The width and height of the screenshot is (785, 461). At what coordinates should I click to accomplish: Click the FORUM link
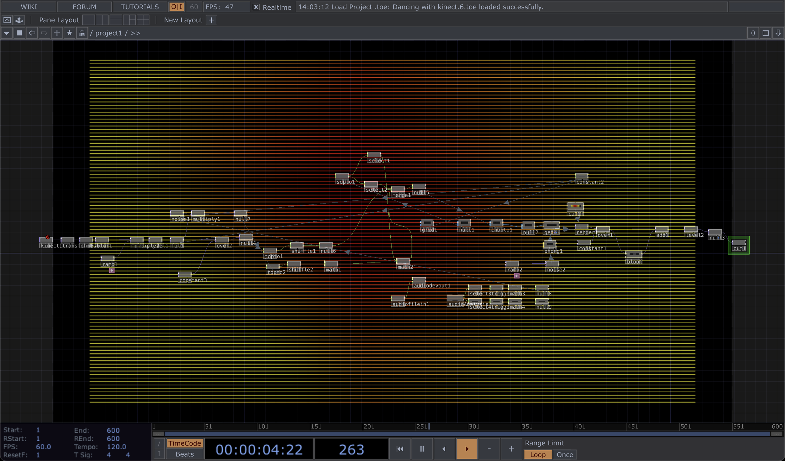84,7
